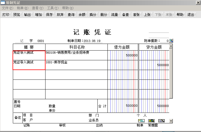Click 删分 to delete an entry line
The image size is (201, 132).
[104, 14]
